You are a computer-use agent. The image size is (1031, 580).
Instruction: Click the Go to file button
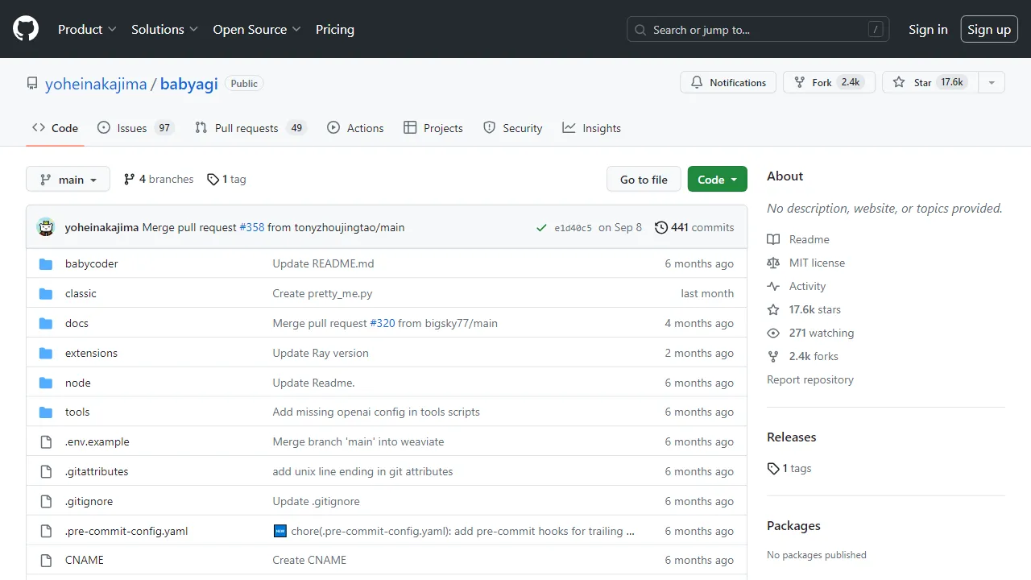click(644, 179)
